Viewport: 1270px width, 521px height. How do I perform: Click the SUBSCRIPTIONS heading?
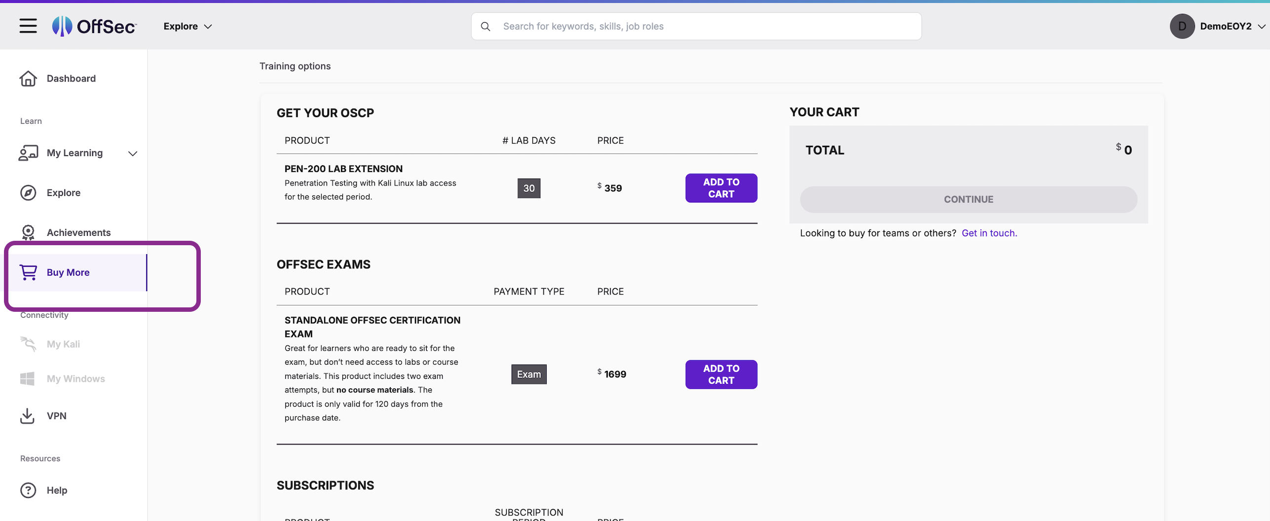(325, 485)
